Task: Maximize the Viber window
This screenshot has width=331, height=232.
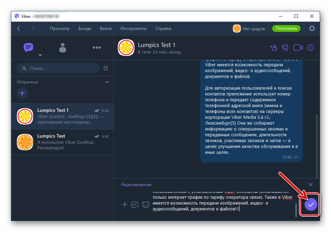Action: 296,16
